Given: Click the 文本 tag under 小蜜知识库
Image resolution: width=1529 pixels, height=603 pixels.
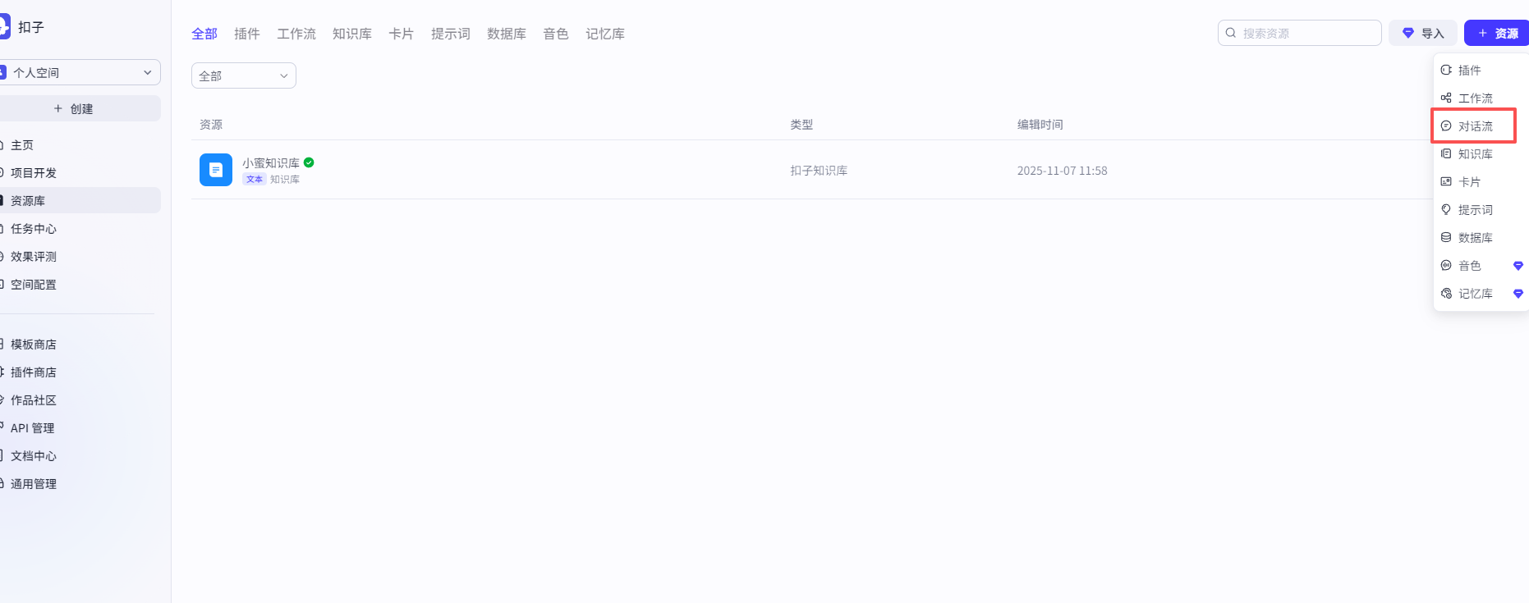Looking at the screenshot, I should pos(255,179).
